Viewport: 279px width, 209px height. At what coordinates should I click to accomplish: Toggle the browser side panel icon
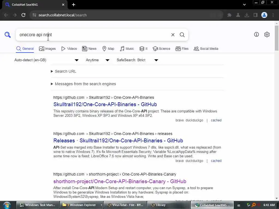(256, 15)
